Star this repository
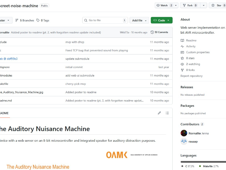Viewport: 226px width, 170px height. [217, 5]
